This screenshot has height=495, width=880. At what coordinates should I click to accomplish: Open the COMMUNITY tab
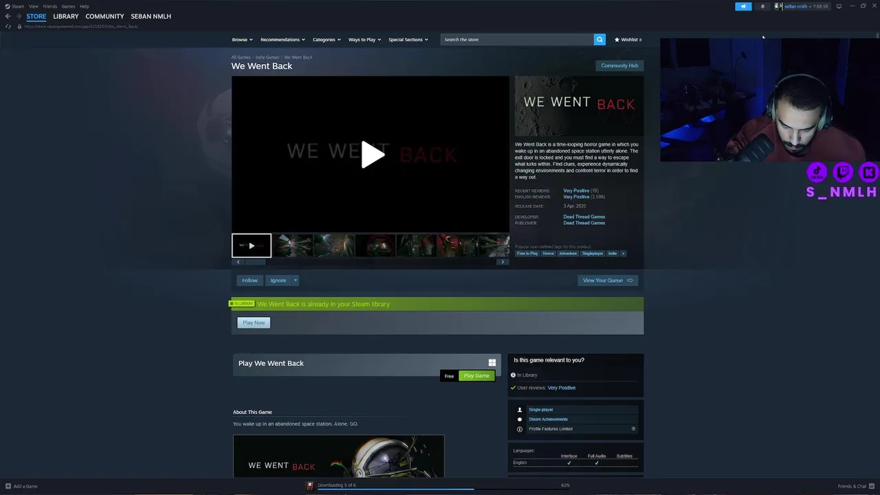coord(104,16)
